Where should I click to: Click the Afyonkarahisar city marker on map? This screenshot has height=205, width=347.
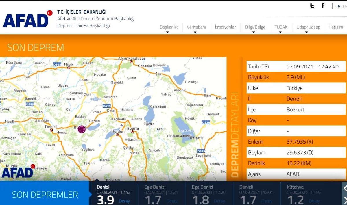(131, 62)
